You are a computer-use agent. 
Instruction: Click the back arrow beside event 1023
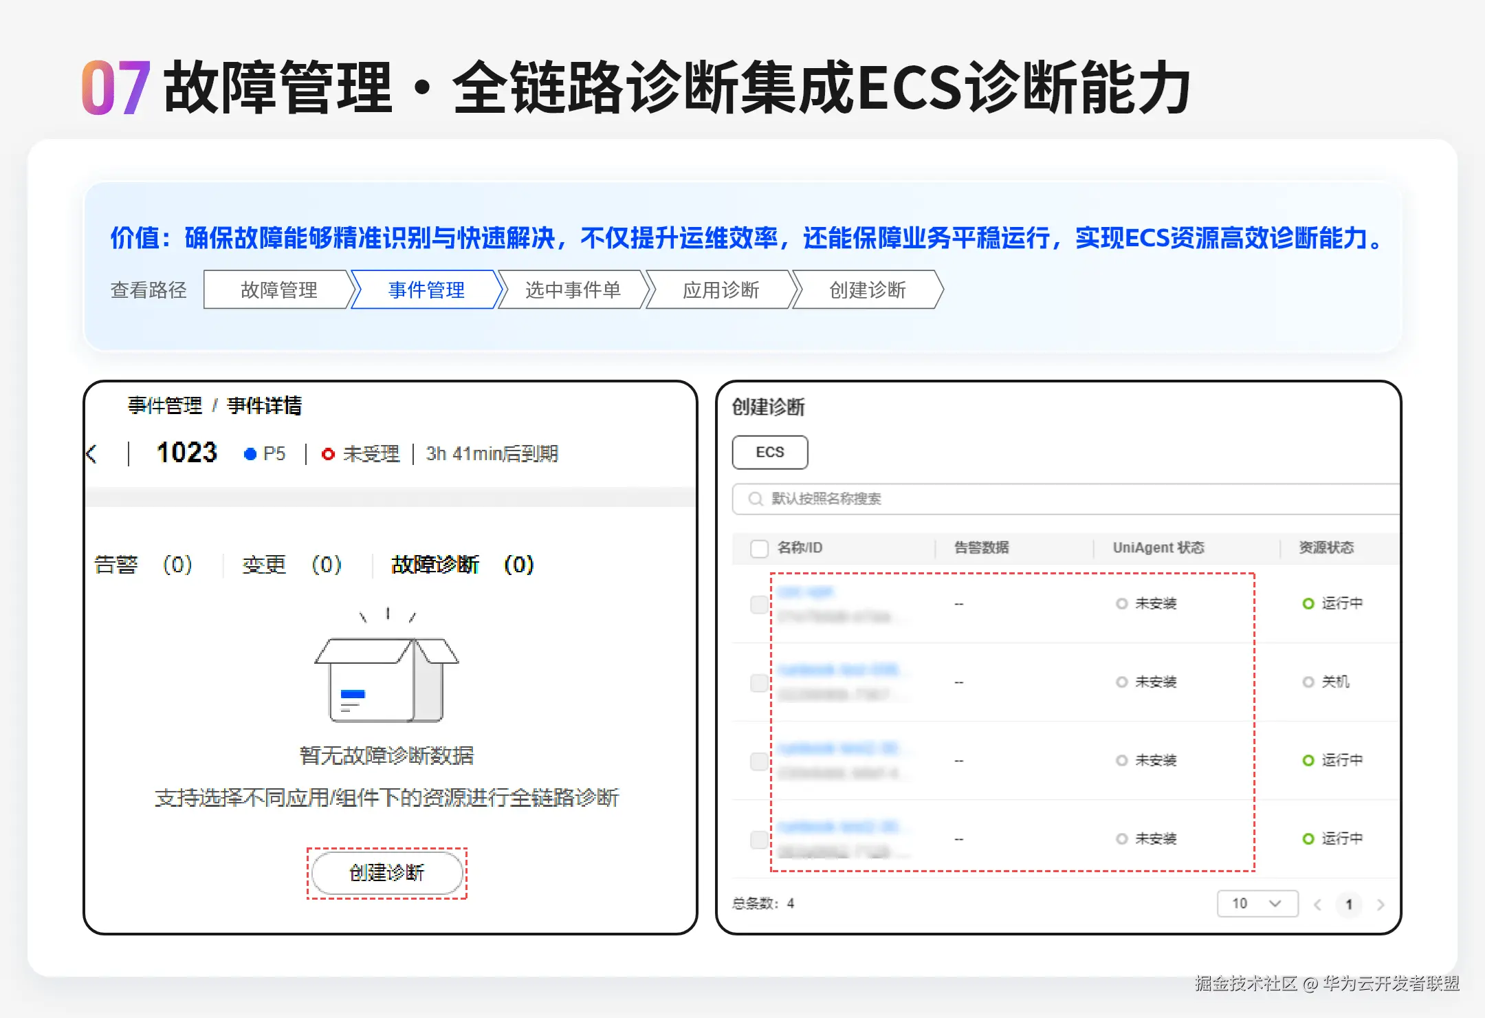point(91,454)
